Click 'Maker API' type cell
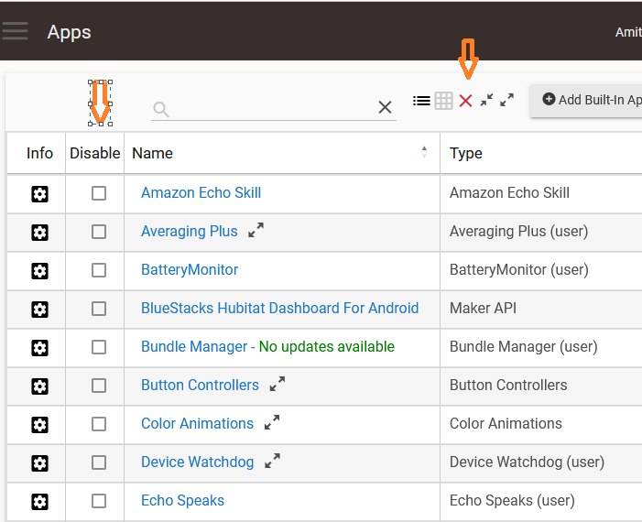 click(484, 308)
